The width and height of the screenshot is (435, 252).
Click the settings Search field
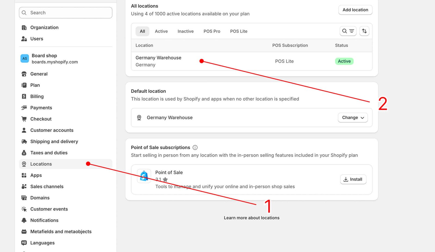[66, 13]
